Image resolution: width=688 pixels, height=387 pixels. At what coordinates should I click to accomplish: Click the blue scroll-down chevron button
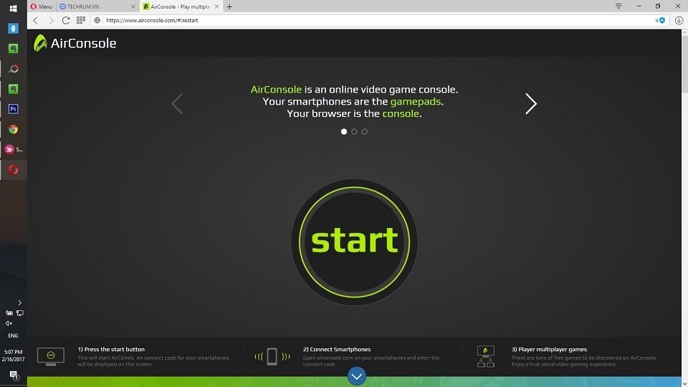tap(357, 376)
